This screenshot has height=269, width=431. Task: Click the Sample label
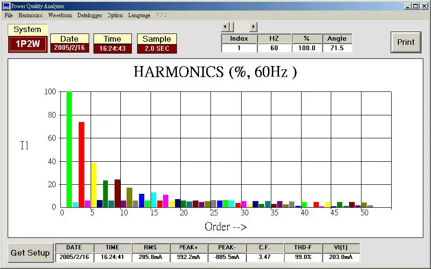click(x=157, y=39)
